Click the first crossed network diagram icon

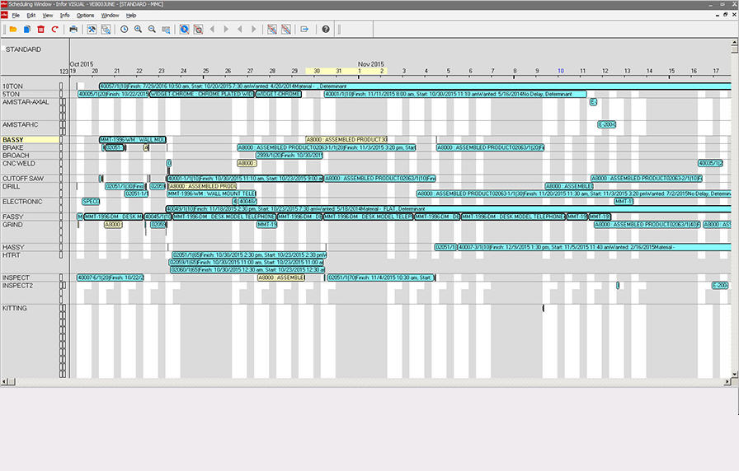click(x=272, y=29)
